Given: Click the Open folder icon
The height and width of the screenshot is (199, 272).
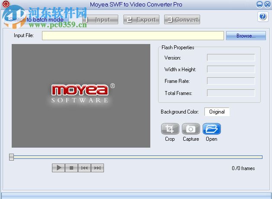Looking at the screenshot, I should click(212, 129).
